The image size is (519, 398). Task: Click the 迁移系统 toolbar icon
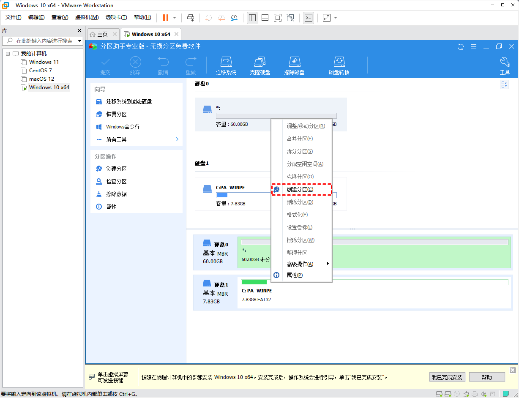click(226, 62)
